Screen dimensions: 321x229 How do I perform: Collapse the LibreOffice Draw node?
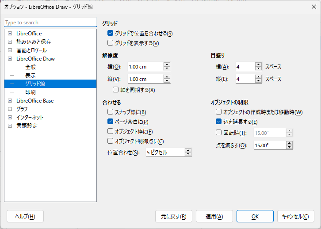pos(10,58)
